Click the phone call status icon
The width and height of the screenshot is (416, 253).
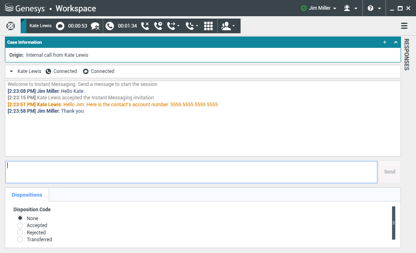(x=110, y=26)
